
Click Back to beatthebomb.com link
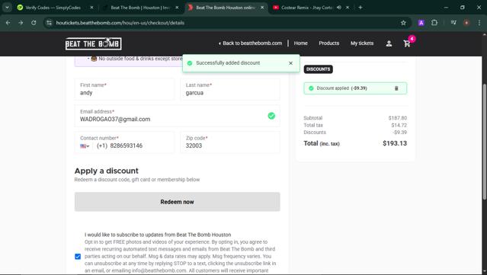[x=250, y=43]
